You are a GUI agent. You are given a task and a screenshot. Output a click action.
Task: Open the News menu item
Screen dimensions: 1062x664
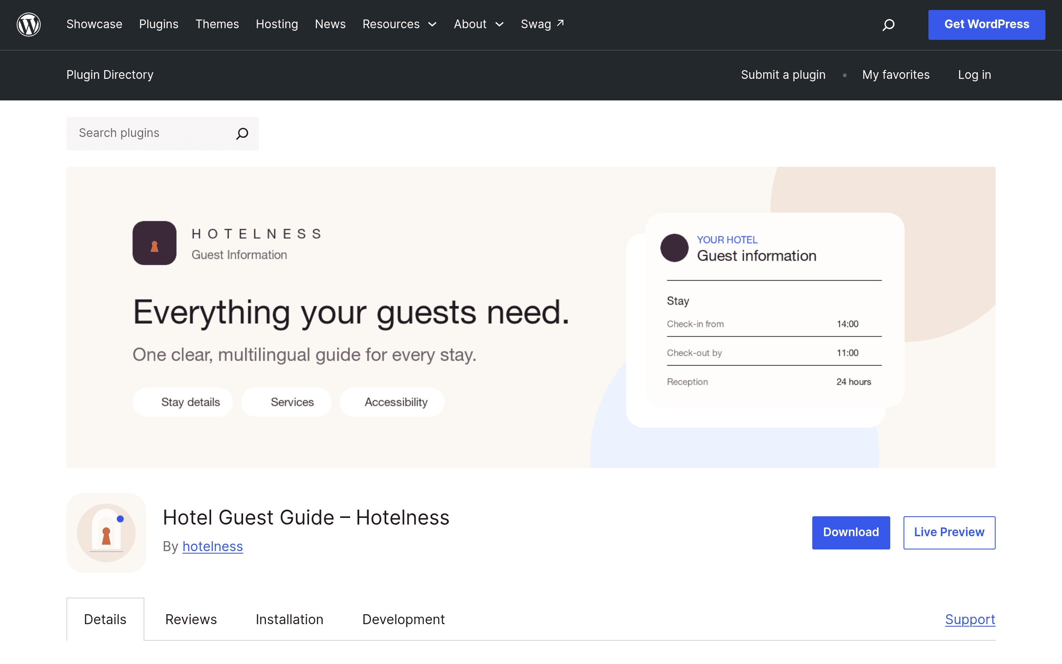click(x=331, y=24)
